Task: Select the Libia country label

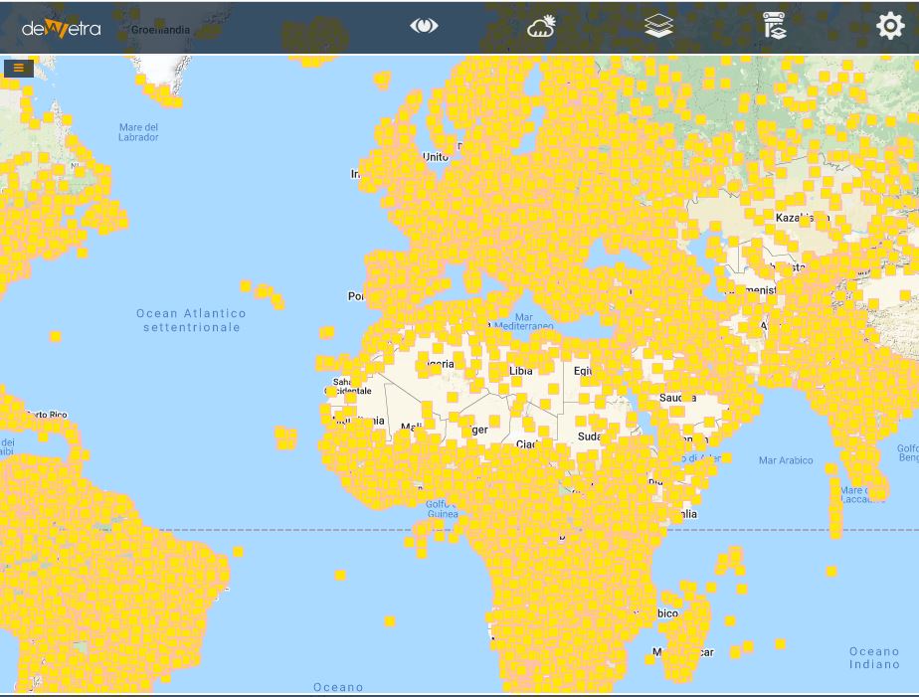Action: click(x=520, y=371)
